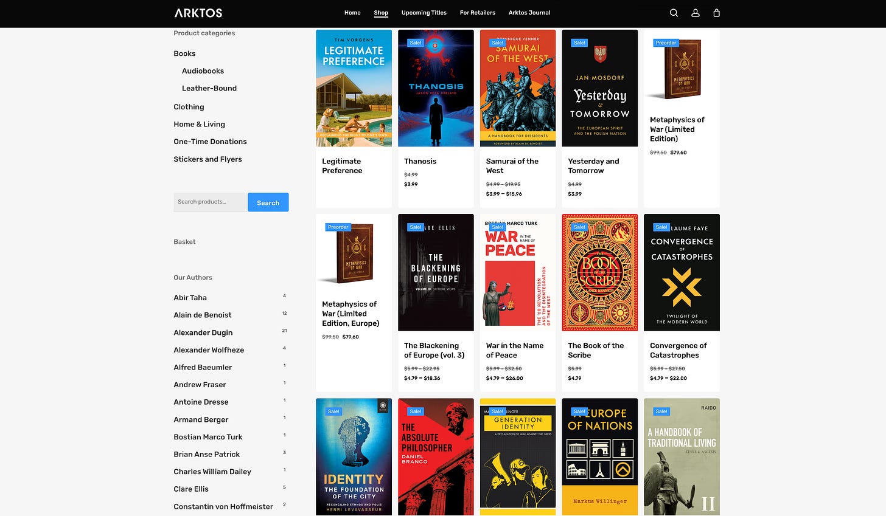Click The Blackening of Europe (vol. 3) title
This screenshot has width=886, height=516.
(x=434, y=350)
